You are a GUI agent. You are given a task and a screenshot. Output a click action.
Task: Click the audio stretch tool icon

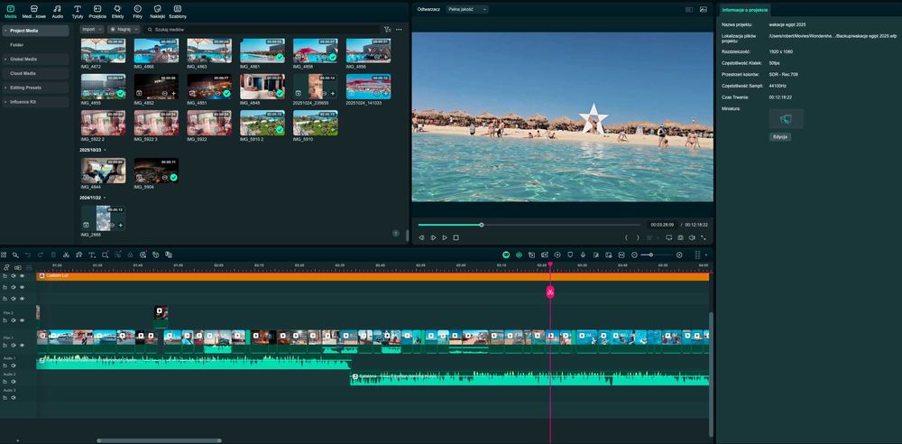click(78, 255)
